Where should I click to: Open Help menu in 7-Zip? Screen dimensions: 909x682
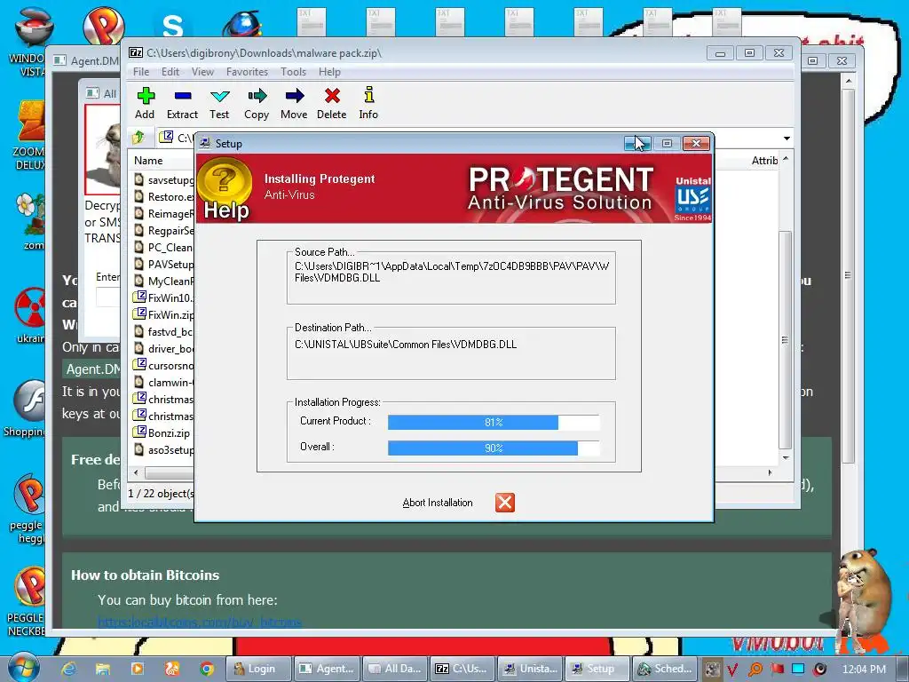click(329, 72)
